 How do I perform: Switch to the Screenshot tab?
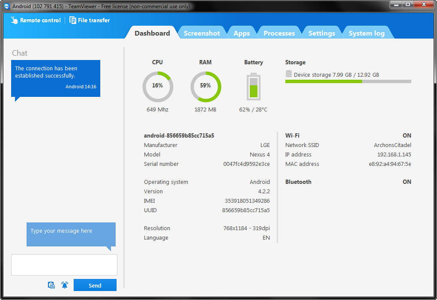click(x=202, y=33)
